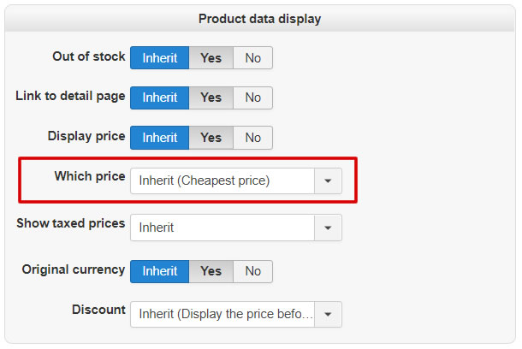Set Display price to Yes
The height and width of the screenshot is (349, 522).
click(x=211, y=138)
